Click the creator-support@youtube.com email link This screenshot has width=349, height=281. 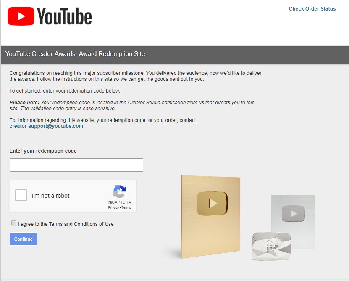tap(46, 126)
